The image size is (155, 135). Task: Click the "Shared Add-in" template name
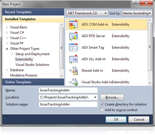point(92,70)
